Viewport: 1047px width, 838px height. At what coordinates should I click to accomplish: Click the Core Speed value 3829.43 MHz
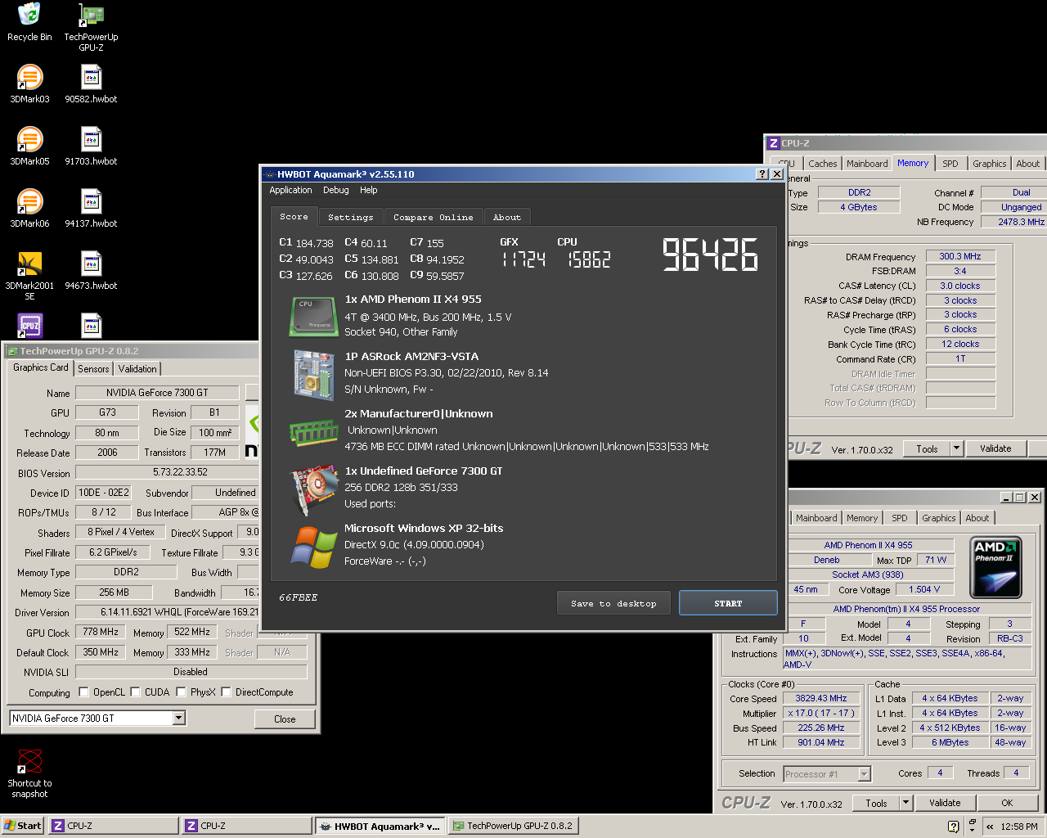click(821, 698)
